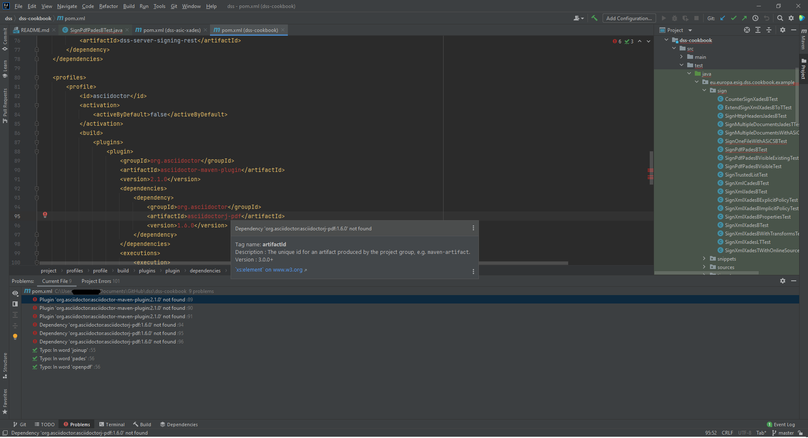Click the Git Push green arrow icon
The height and width of the screenshot is (438, 808).
(744, 18)
